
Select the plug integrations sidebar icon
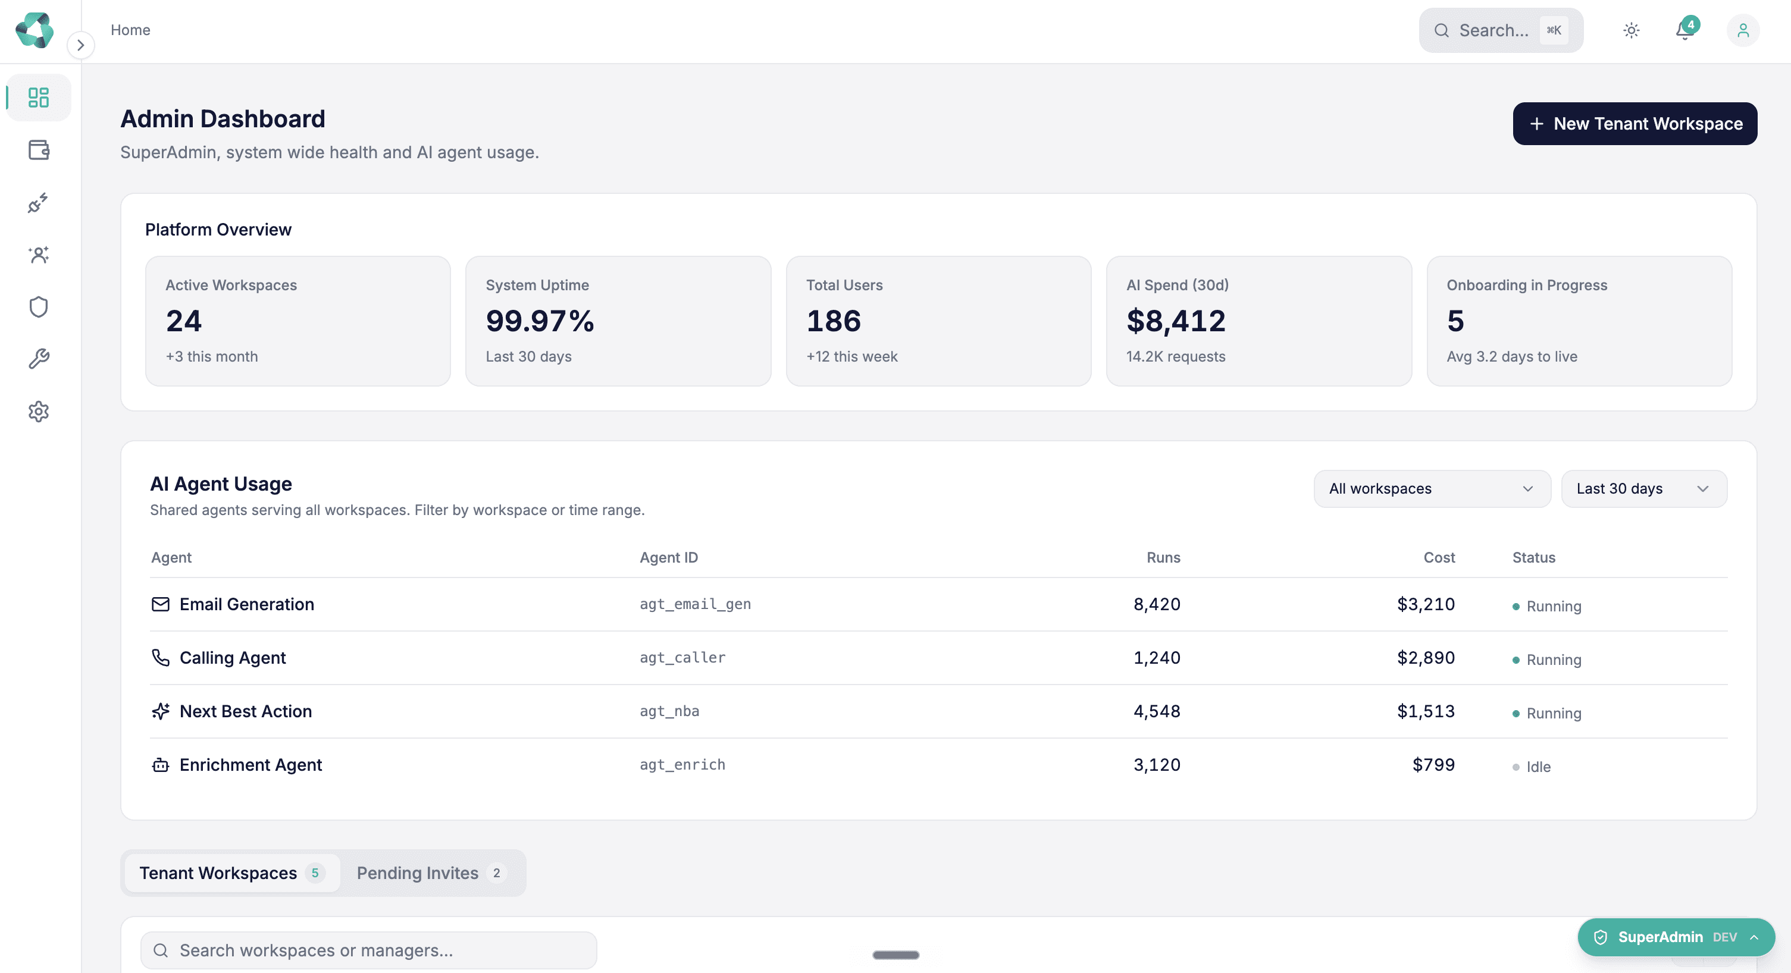(39, 203)
